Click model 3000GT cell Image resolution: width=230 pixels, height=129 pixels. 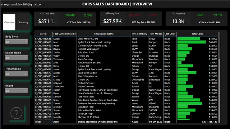pyautogui.click(x=153, y=110)
